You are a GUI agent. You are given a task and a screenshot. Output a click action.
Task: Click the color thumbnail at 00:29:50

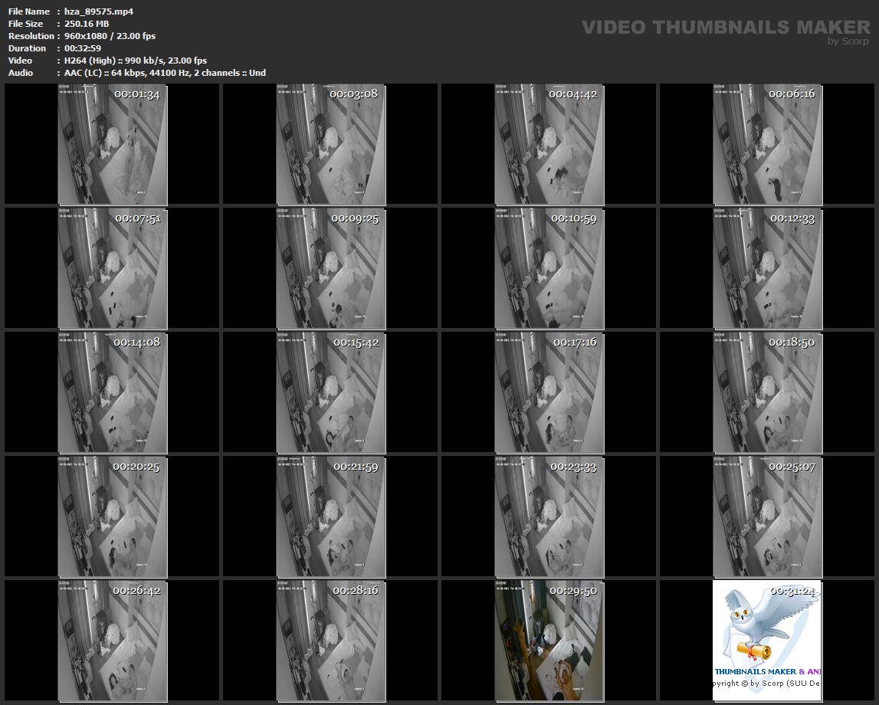click(x=549, y=641)
